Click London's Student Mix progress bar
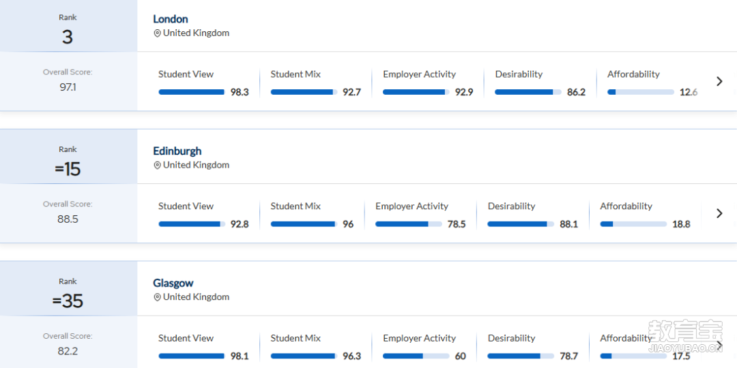Image resolution: width=737 pixels, height=368 pixels. click(304, 92)
